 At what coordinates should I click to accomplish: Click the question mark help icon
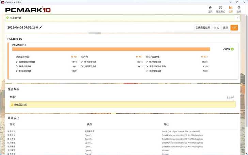pyautogui.click(x=237, y=17)
